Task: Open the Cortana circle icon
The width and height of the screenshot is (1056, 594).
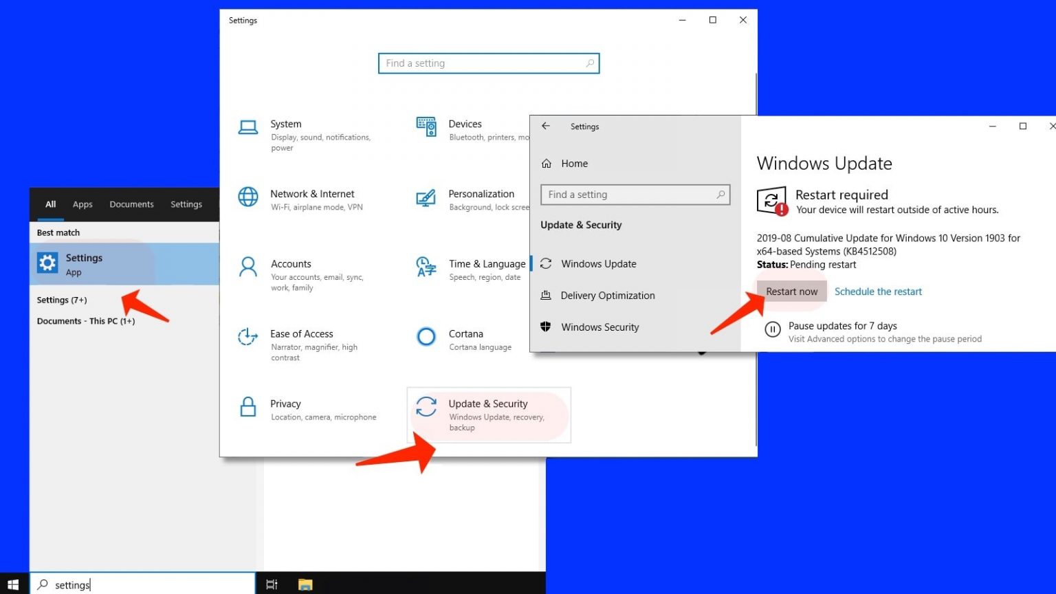Action: 426,337
